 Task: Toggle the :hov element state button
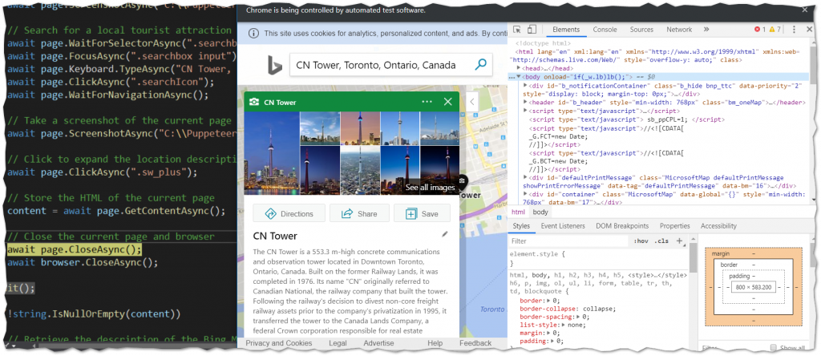(641, 241)
